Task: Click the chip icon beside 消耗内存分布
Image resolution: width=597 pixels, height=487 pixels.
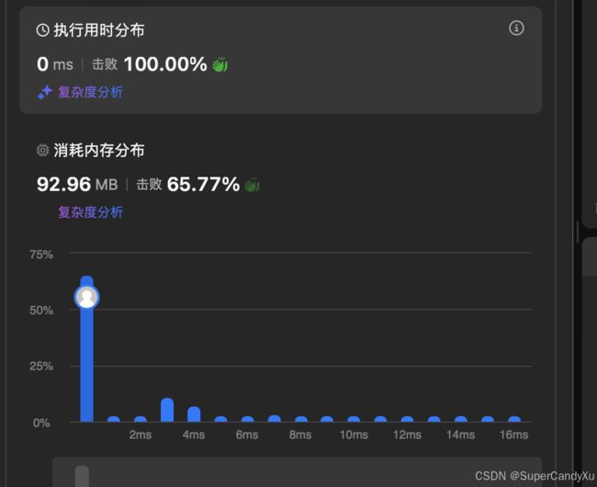Action: (42, 151)
